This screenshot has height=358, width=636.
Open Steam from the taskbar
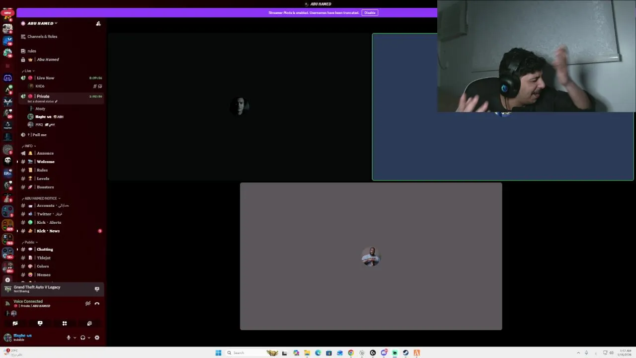(x=405, y=353)
